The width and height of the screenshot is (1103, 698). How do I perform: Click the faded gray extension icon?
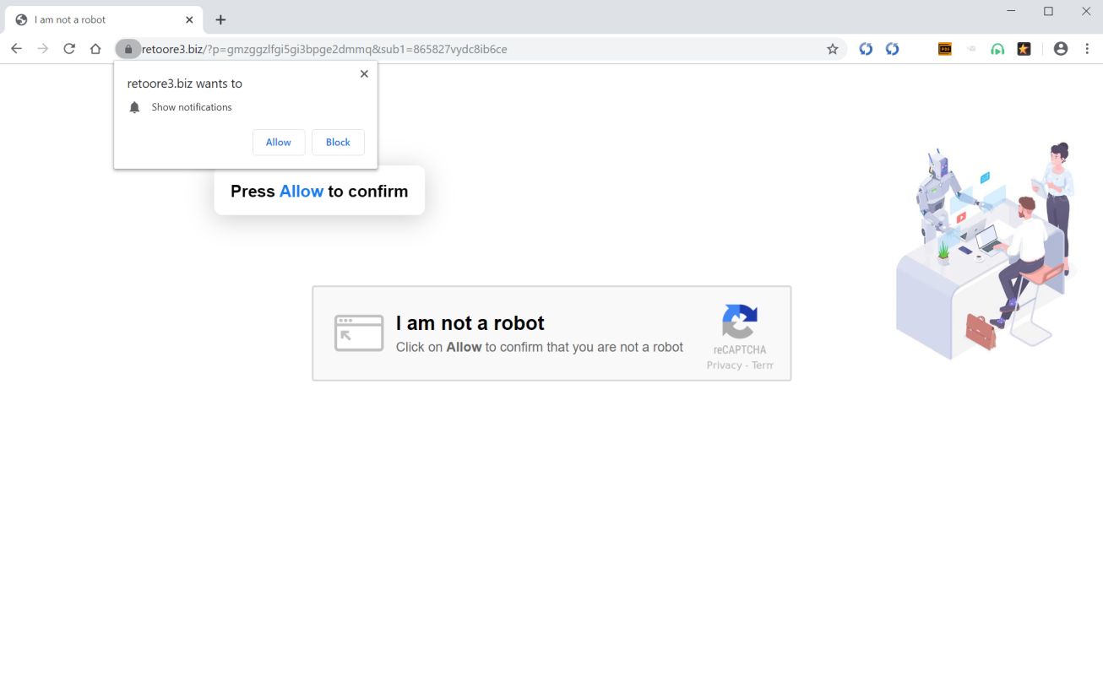(x=971, y=49)
